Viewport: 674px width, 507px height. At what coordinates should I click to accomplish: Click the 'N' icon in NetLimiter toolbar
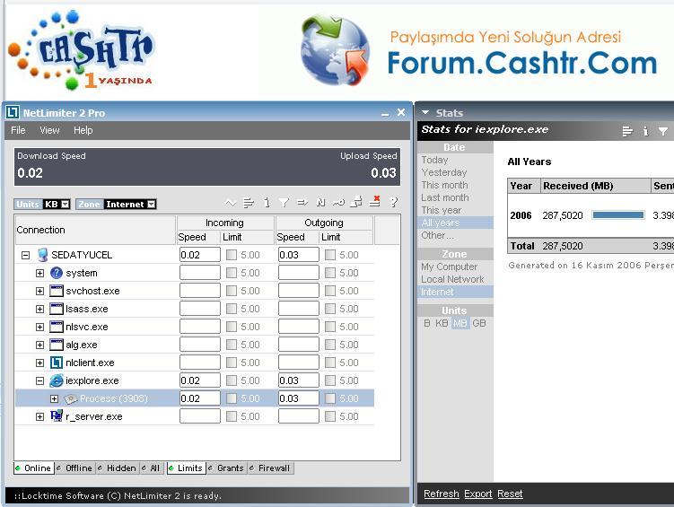click(320, 203)
